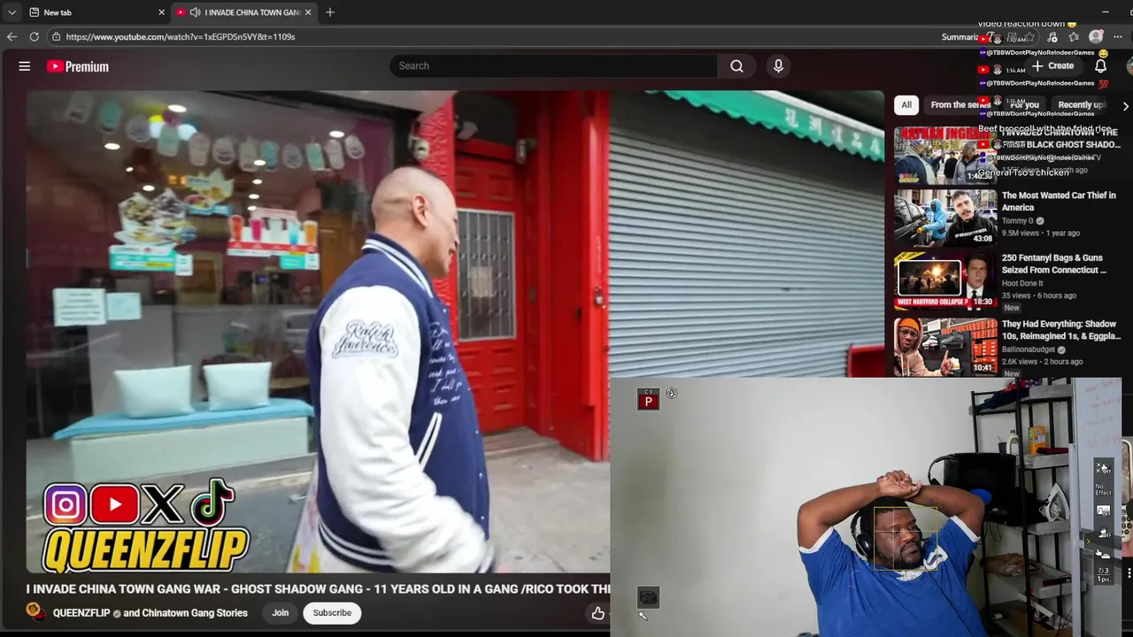
Task: Open browser media control music icon
Action: (x=1052, y=37)
